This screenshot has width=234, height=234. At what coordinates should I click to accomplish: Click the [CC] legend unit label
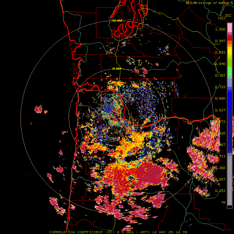point(222,18)
